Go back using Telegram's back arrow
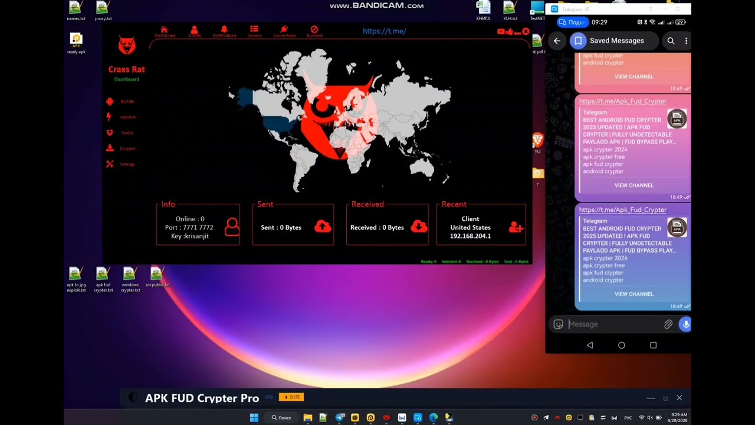 (x=557, y=41)
